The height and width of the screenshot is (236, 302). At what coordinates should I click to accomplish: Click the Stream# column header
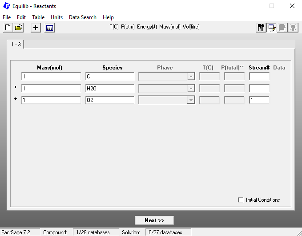click(259, 68)
